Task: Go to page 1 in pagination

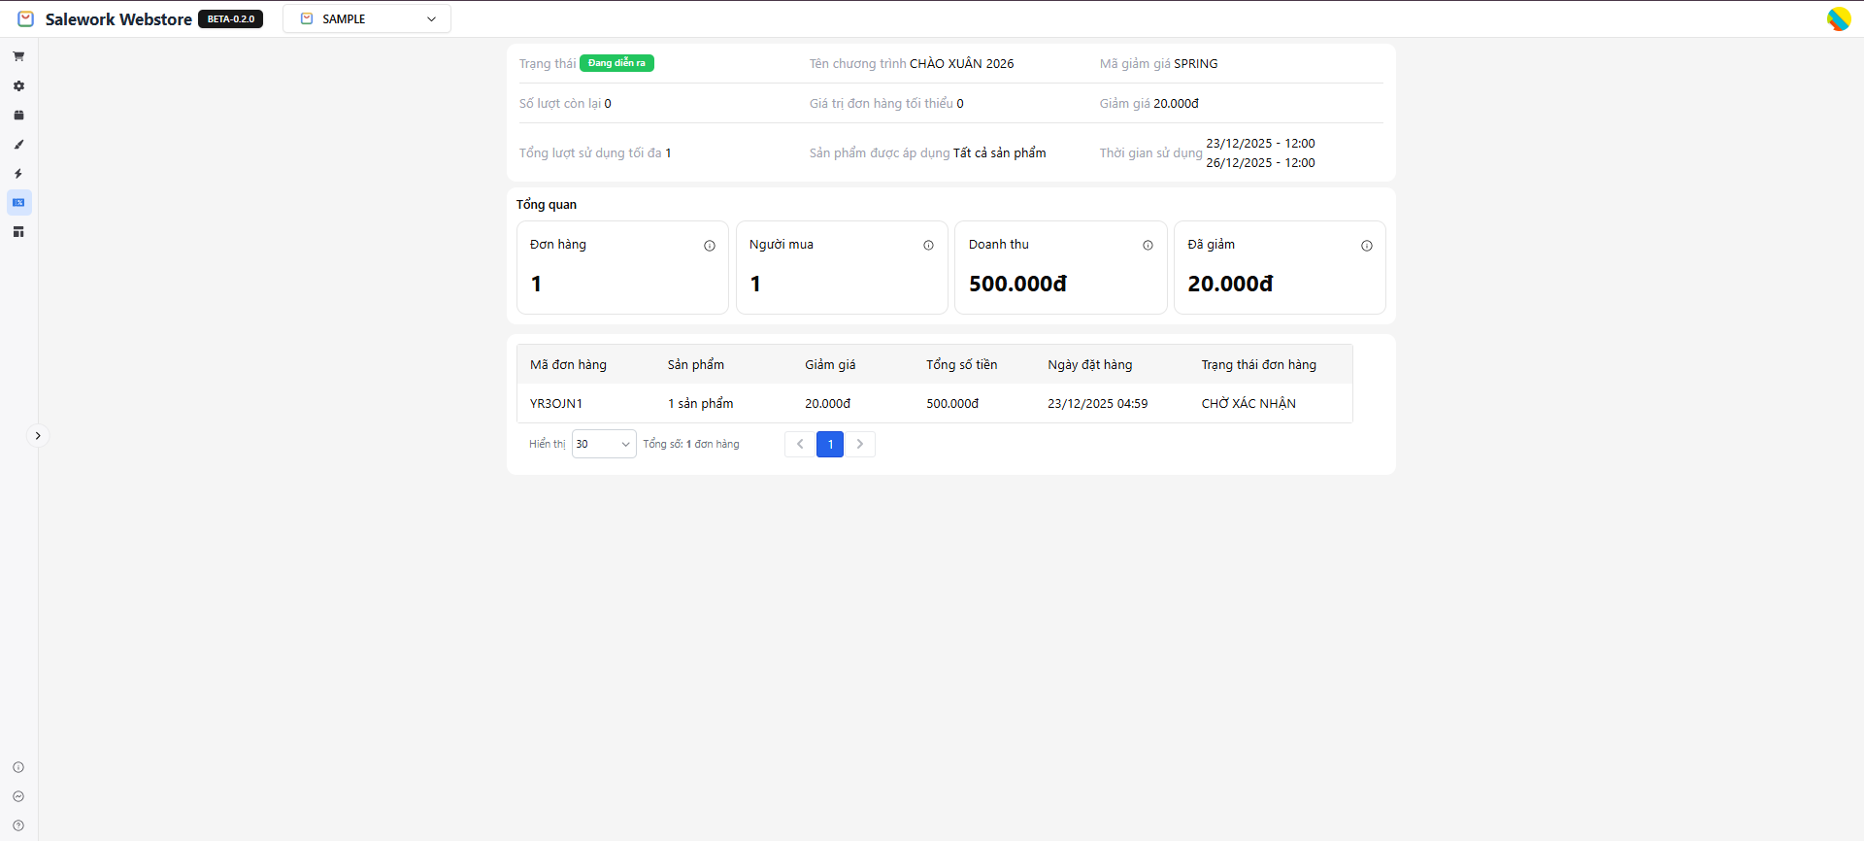Action: [830, 444]
